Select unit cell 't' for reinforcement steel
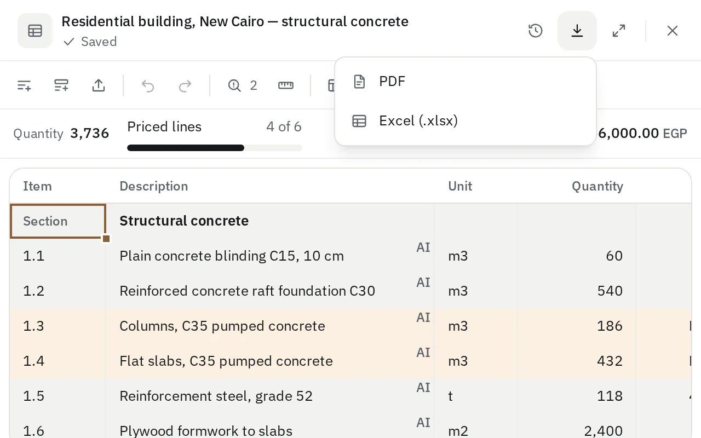Screen dimensions: 701x438 476,396
